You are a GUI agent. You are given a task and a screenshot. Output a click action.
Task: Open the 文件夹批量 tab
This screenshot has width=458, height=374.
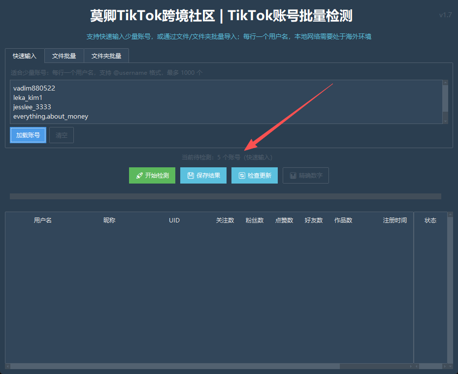(x=106, y=56)
